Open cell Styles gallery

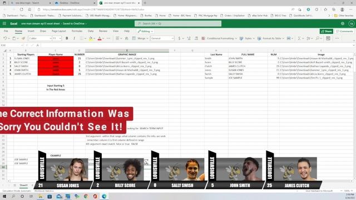(247, 38)
